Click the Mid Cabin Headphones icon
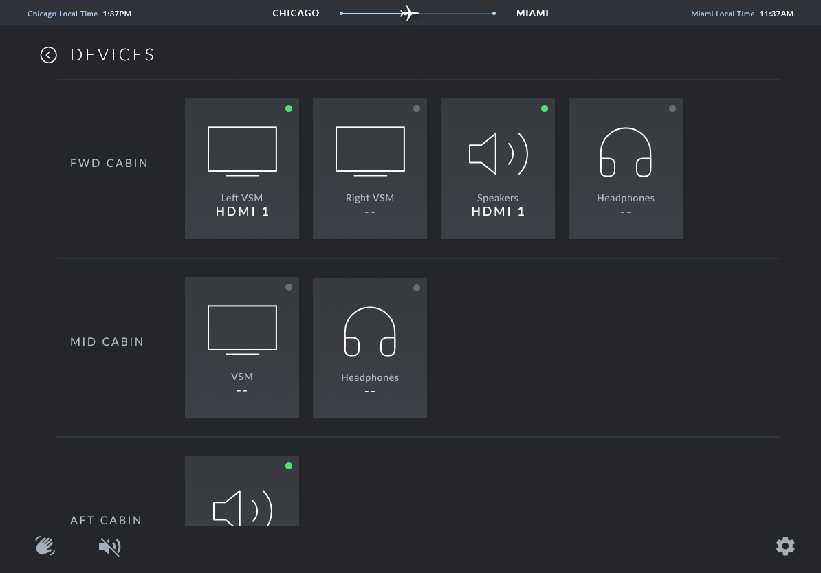 point(370,332)
